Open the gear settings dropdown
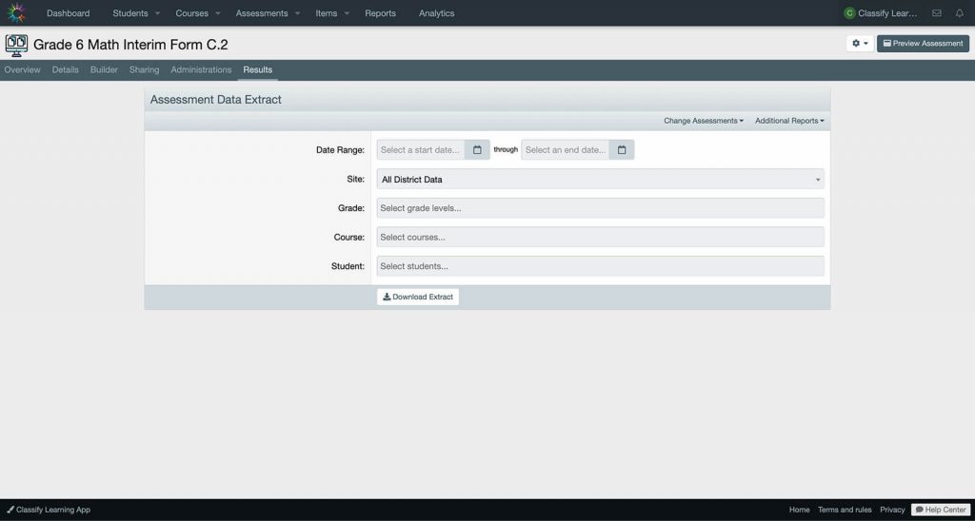 pyautogui.click(x=860, y=44)
